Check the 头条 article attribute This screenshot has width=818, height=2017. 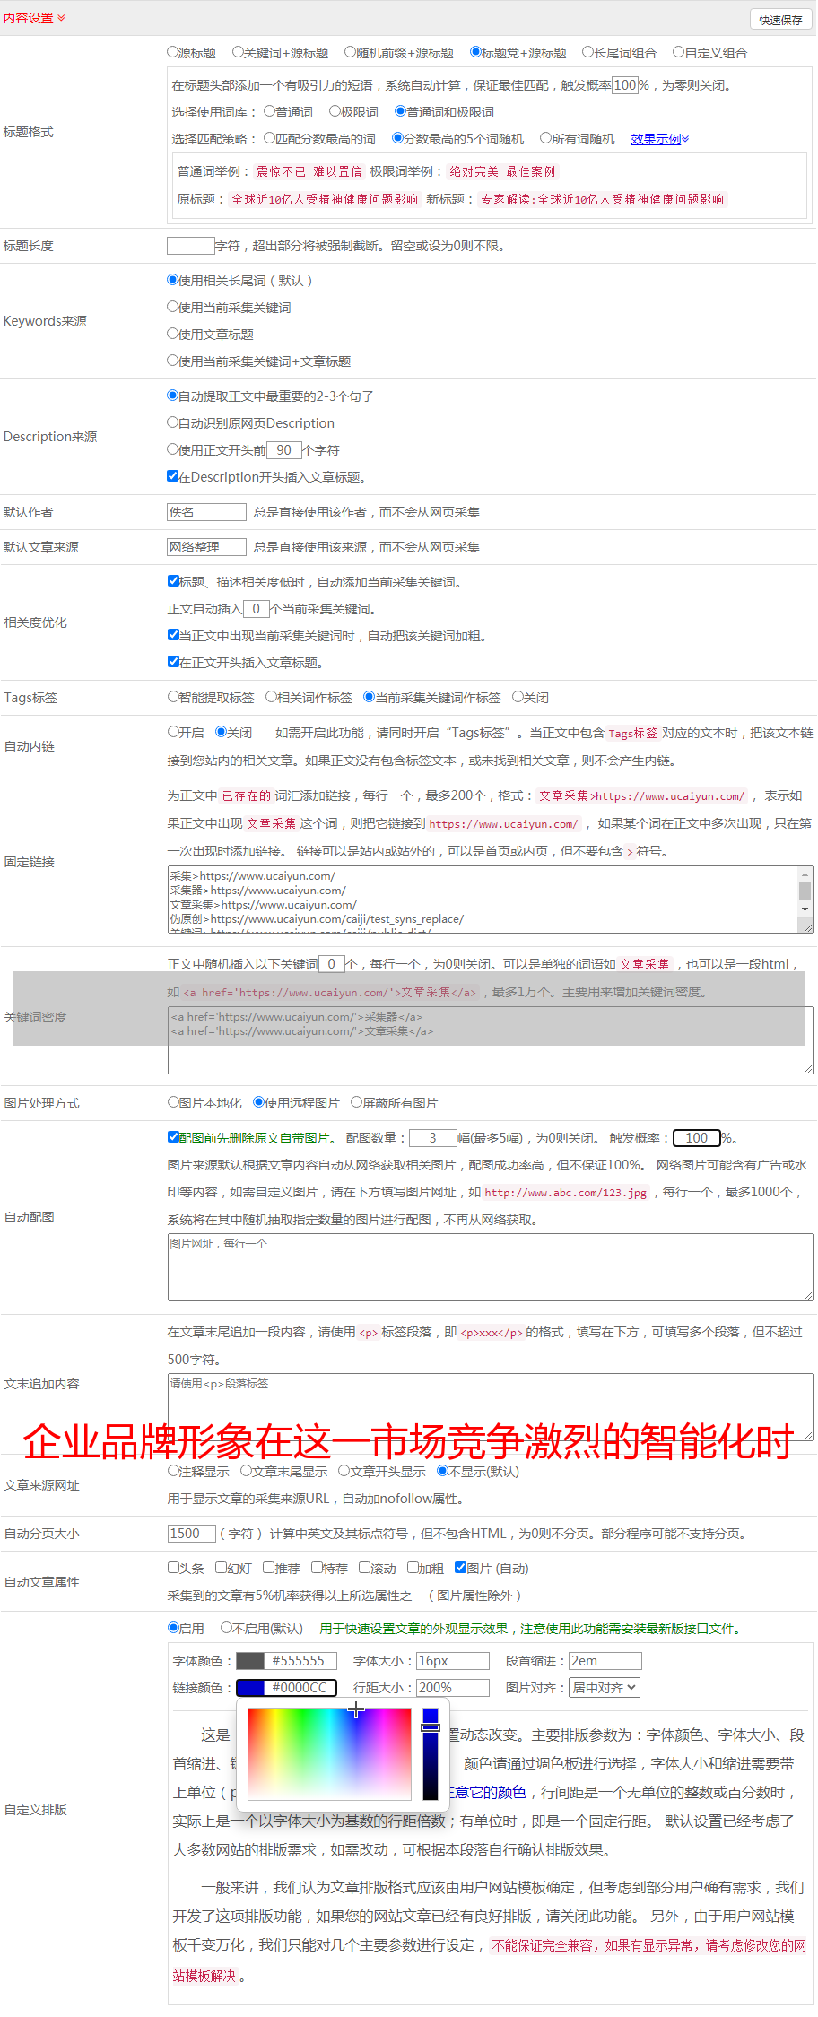(173, 1568)
